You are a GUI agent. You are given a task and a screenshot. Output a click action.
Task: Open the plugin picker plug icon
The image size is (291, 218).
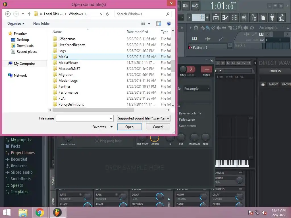[x=272, y=18]
